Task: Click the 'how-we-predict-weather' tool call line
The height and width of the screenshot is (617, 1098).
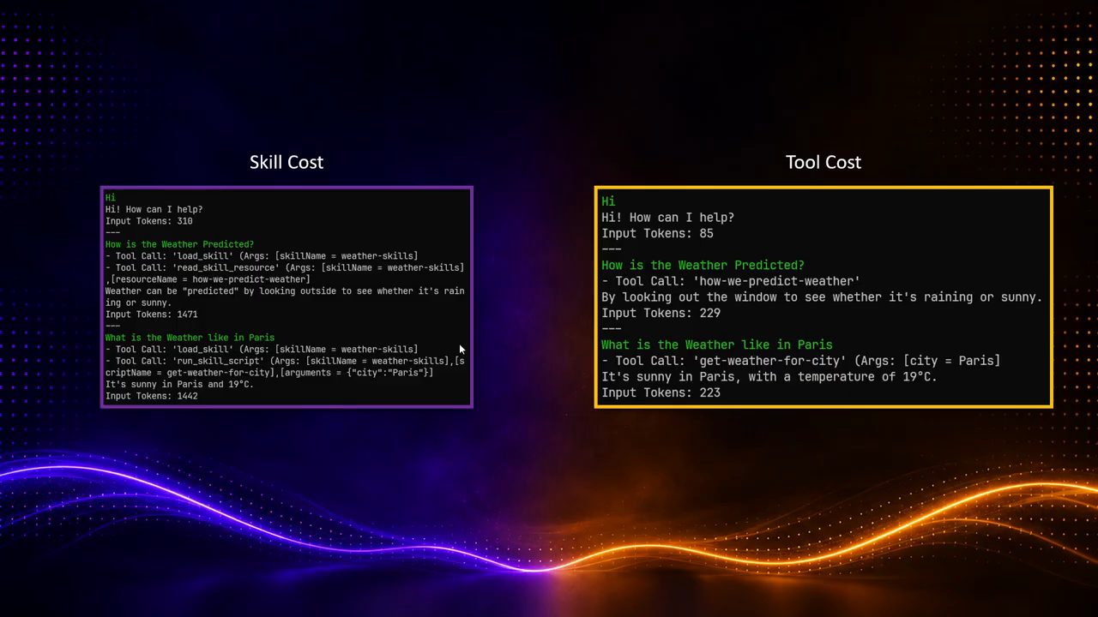Action: coord(731,281)
